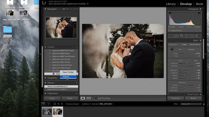The width and height of the screenshot is (209, 117).
Task: Switch to the Develop module
Action: (x=186, y=4)
